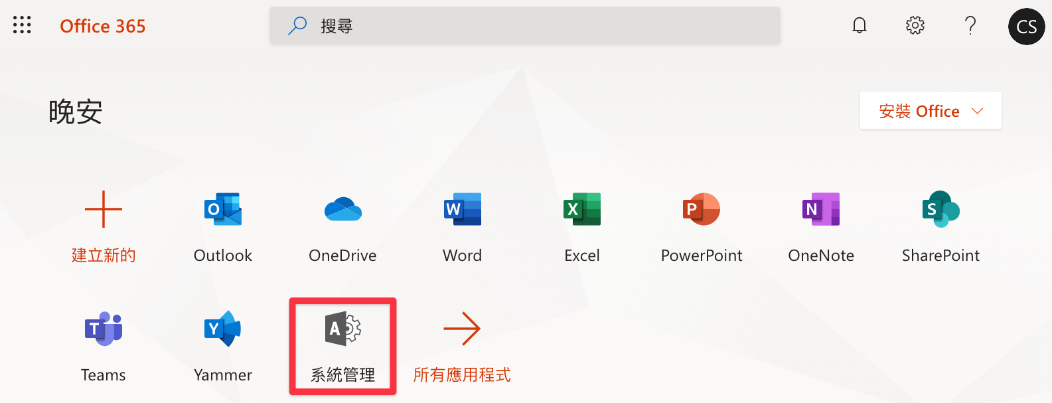The width and height of the screenshot is (1052, 403).
Task: Open the SharePoint app icon
Action: click(x=941, y=209)
